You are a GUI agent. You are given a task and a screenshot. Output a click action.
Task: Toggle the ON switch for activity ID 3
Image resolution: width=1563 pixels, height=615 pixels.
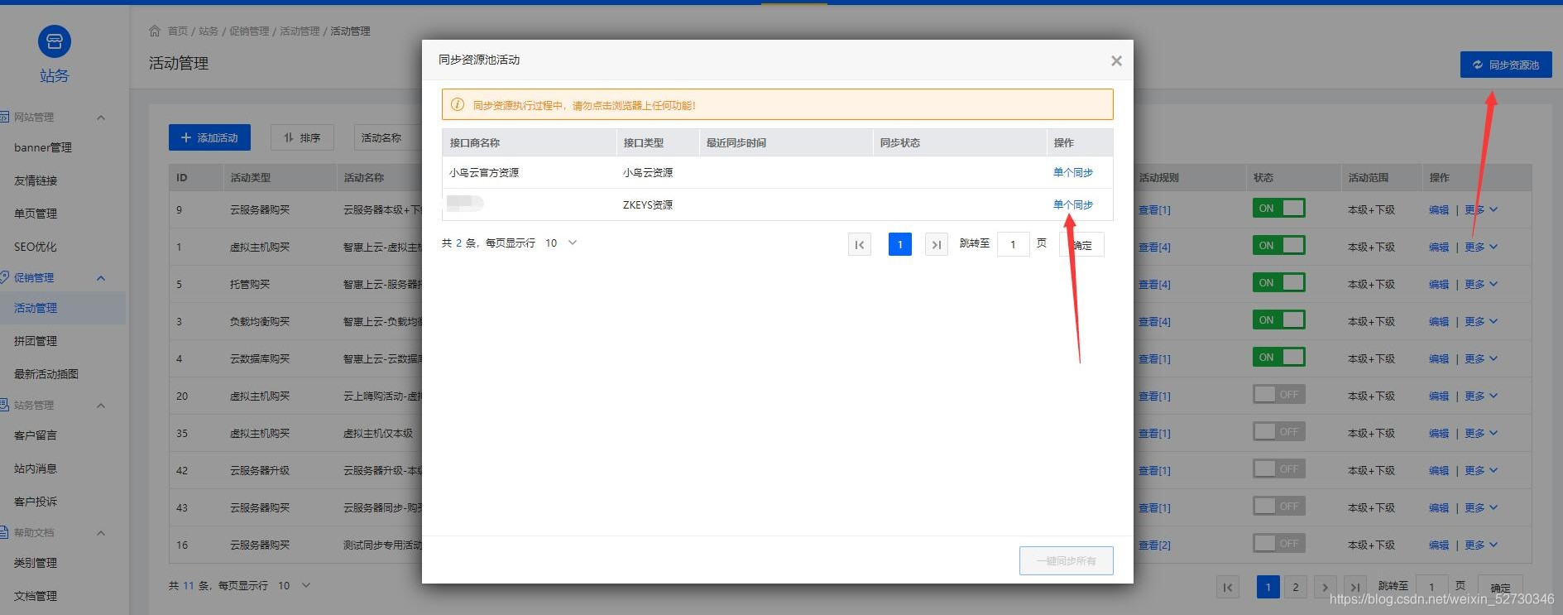click(1278, 320)
